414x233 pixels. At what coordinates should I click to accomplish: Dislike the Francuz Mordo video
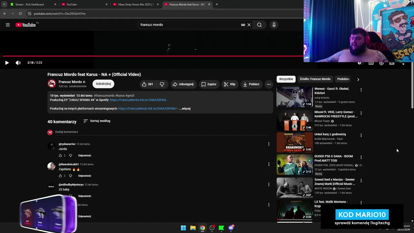pos(162,84)
